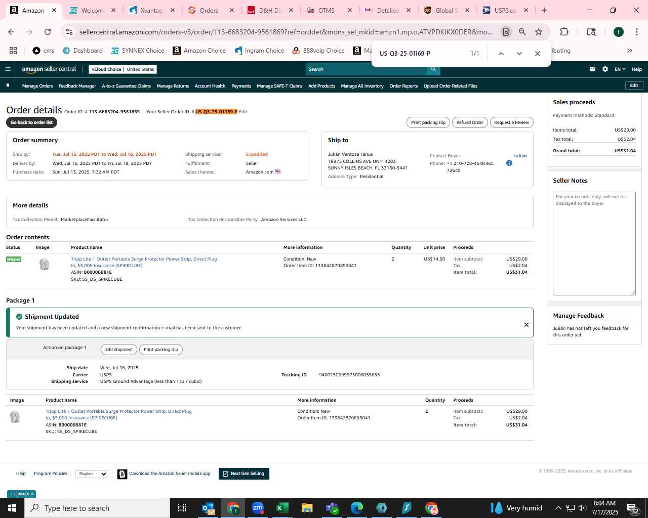Click the top Print packing slip button
Image resolution: width=648 pixels, height=518 pixels.
pyautogui.click(x=428, y=122)
